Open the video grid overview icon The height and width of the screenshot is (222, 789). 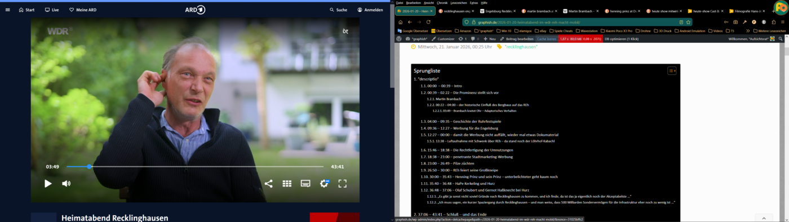(x=287, y=183)
